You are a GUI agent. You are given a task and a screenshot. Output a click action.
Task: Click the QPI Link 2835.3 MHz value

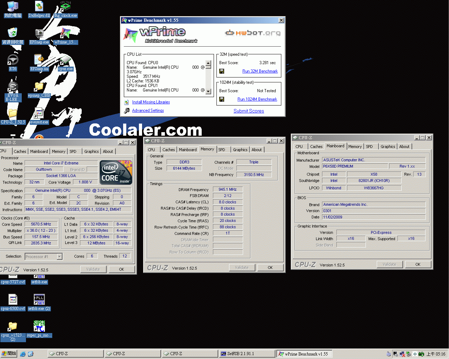point(41,243)
